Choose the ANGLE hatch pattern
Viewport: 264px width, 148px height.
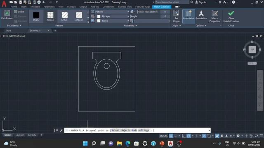[50, 16]
